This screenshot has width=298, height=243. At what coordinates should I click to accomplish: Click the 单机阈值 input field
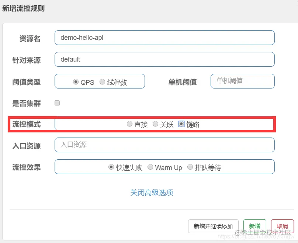tap(242, 81)
